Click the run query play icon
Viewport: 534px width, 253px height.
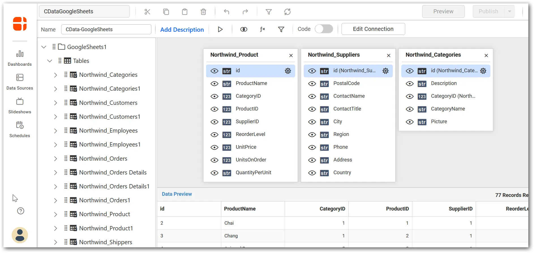point(220,29)
